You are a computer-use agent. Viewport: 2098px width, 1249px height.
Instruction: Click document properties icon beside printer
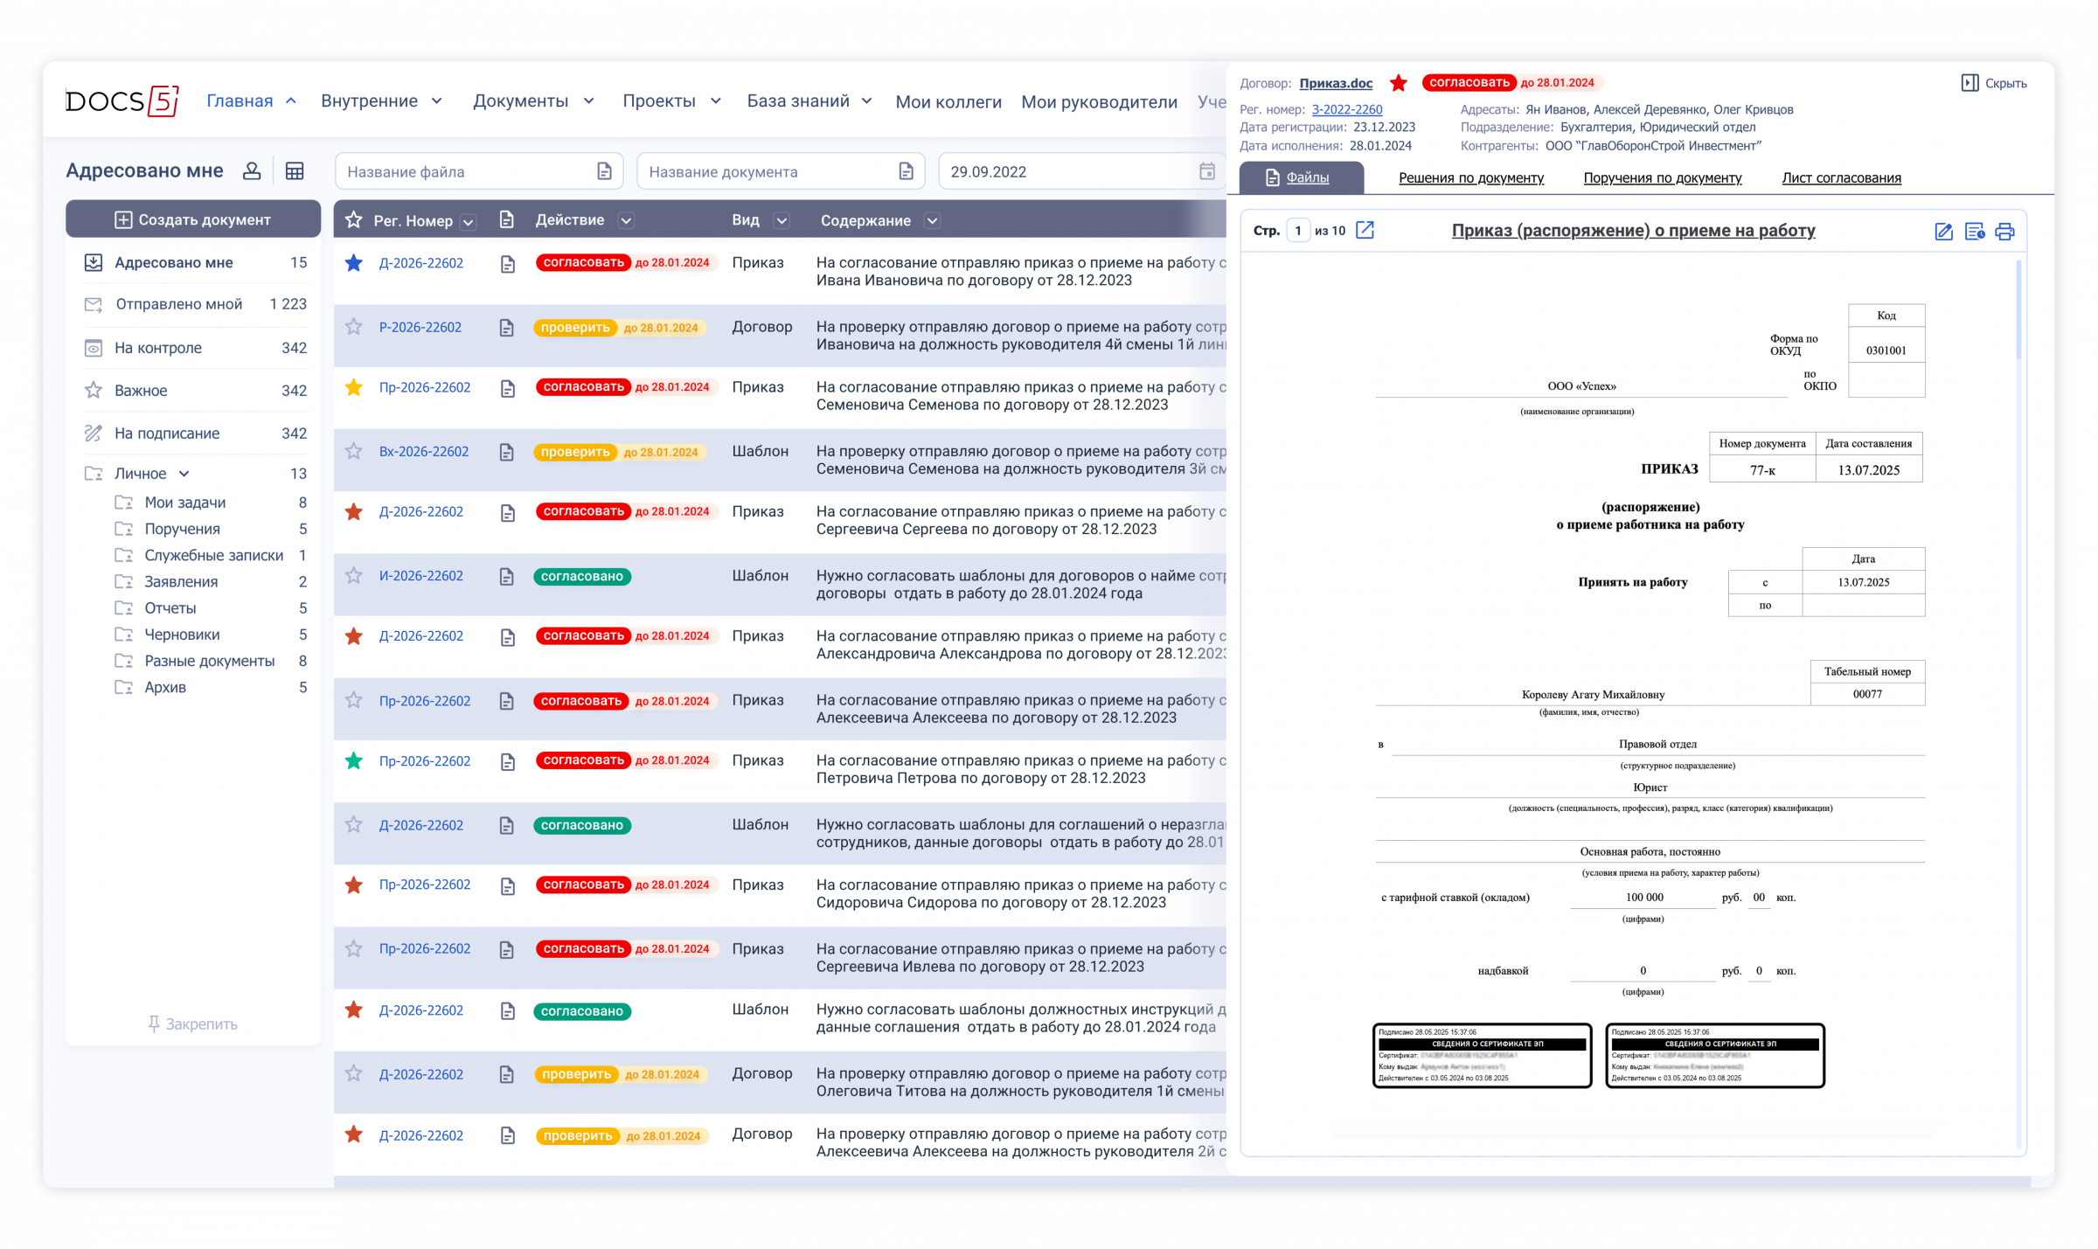(x=1974, y=231)
